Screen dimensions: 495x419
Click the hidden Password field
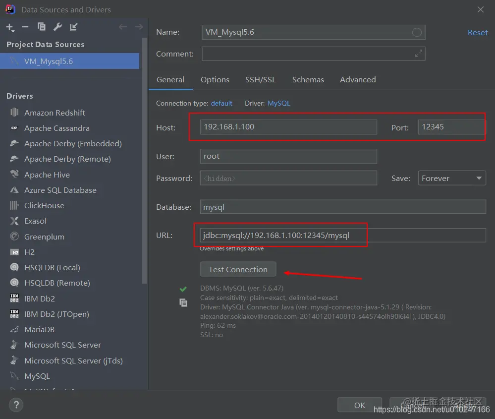pyautogui.click(x=288, y=178)
